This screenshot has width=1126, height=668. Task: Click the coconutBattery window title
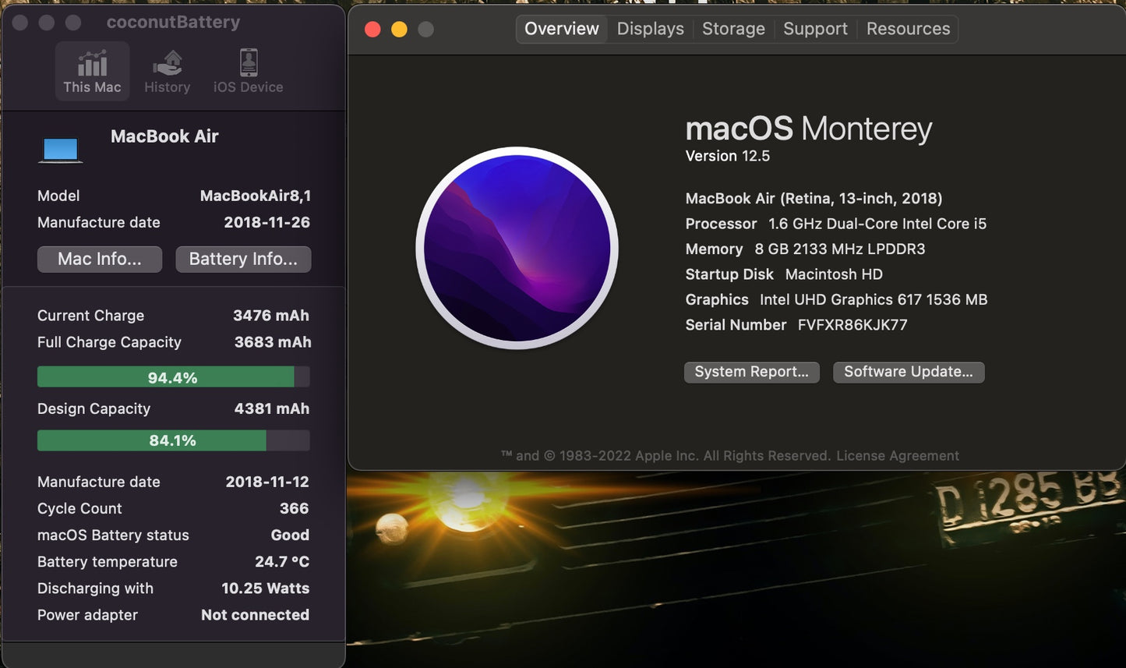[x=173, y=21]
